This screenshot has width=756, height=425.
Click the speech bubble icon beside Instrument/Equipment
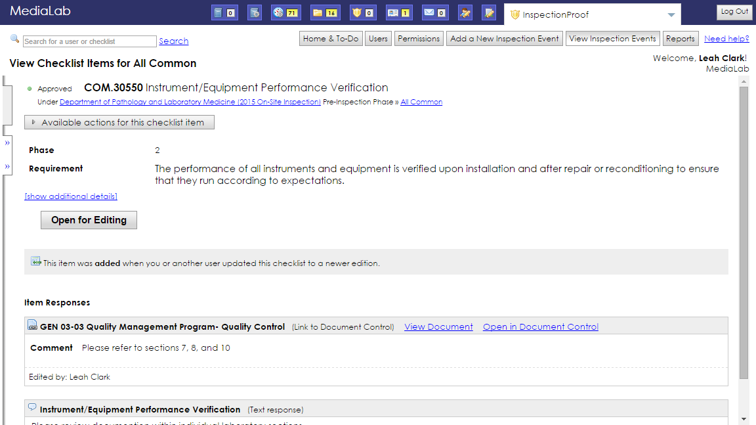31,407
